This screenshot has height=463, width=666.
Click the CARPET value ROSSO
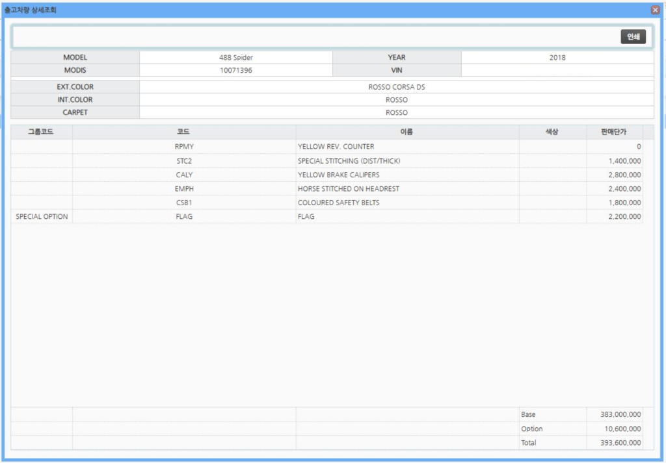396,112
